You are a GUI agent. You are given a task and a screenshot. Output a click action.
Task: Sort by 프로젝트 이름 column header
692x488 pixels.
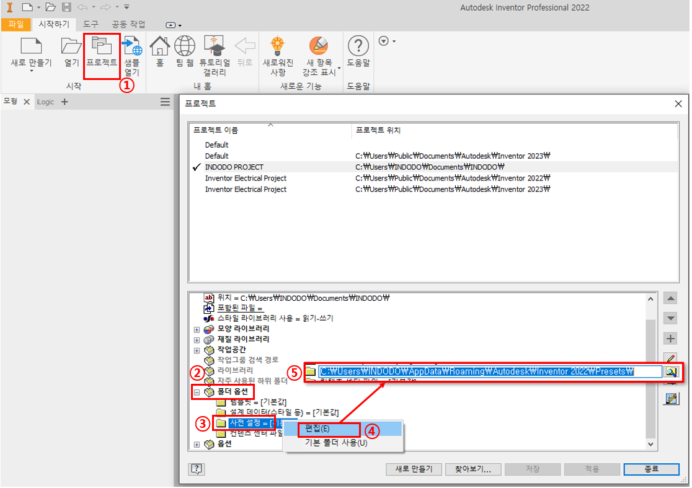(x=270, y=130)
